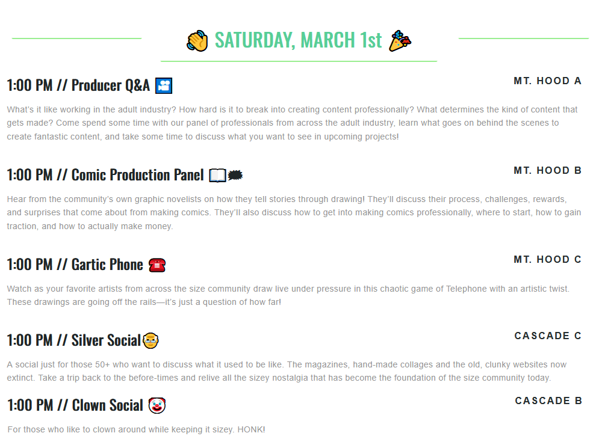Click the open book icon after Comic Production Panel

(x=217, y=175)
